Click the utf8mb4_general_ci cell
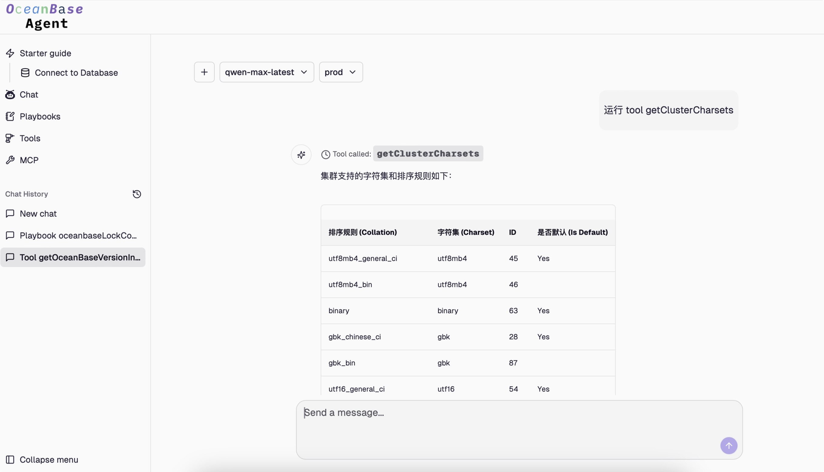Image resolution: width=824 pixels, height=472 pixels. click(363, 258)
